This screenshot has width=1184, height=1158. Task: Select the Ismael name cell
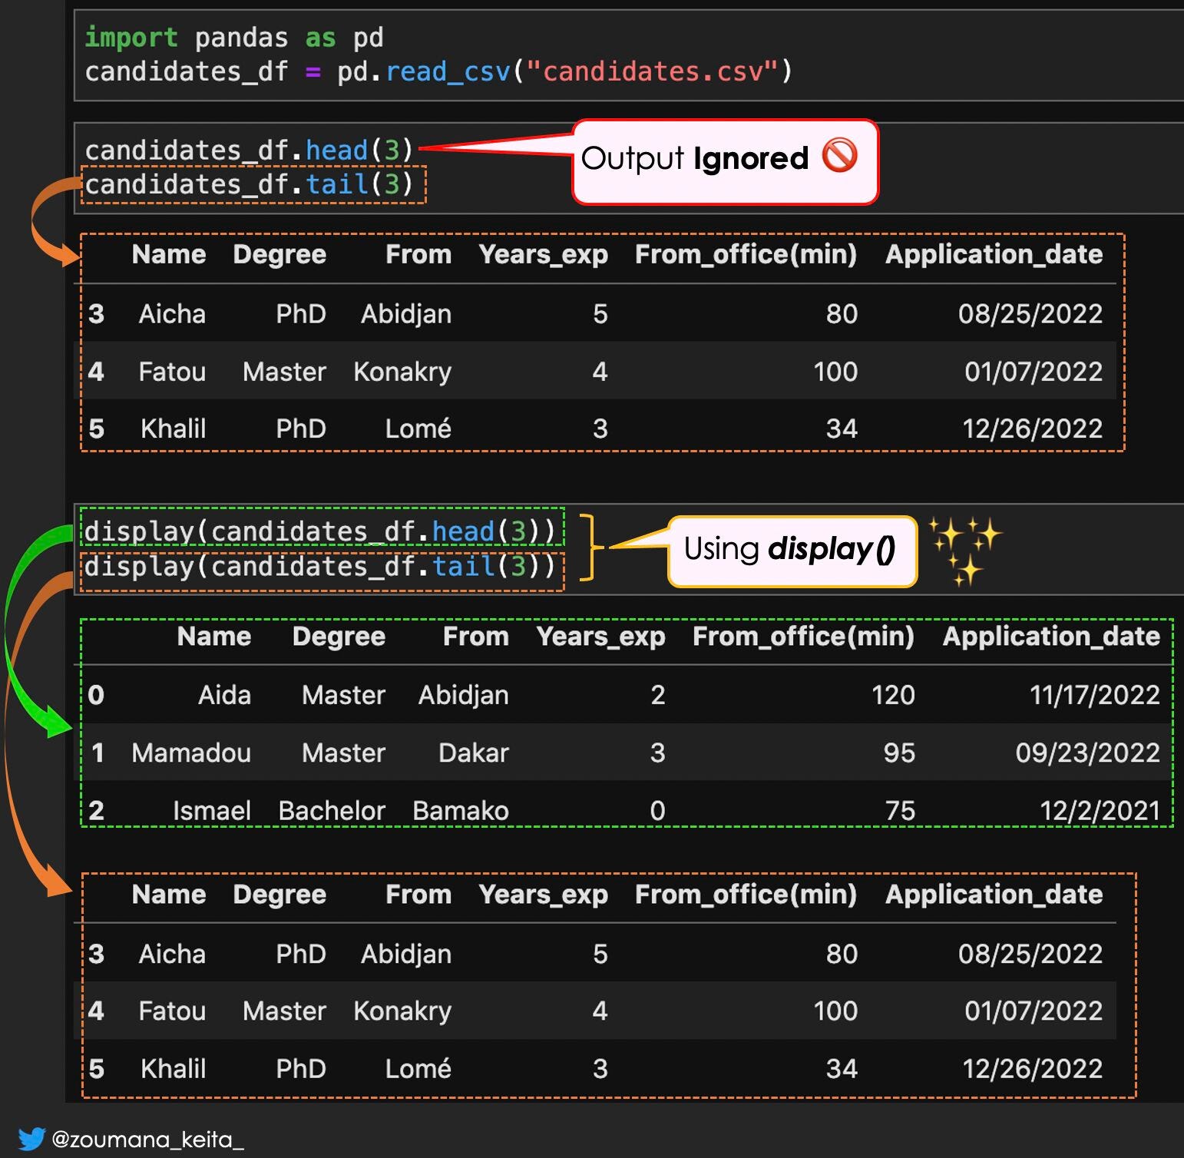click(x=211, y=810)
